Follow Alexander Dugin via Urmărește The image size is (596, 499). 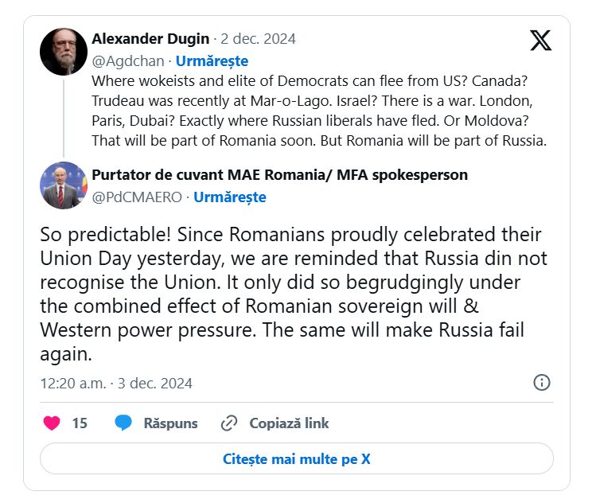pyautogui.click(x=212, y=60)
